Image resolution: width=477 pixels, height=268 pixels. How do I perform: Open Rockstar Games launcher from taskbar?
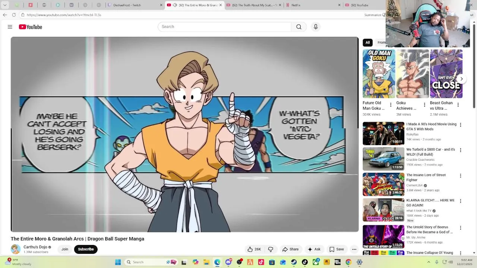pos(327,262)
